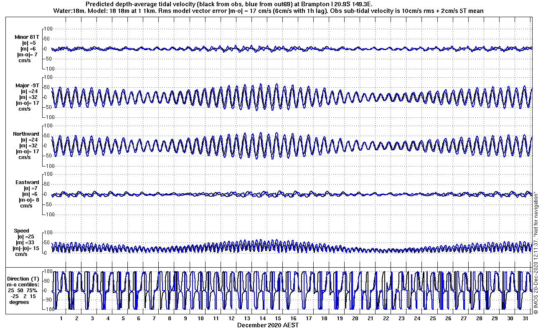Select the "Eastward" panel label

pos(27,182)
